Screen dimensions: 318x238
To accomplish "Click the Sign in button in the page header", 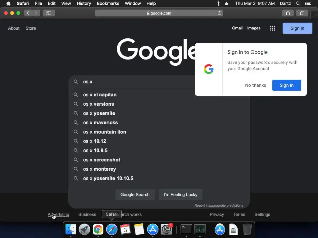I will click(297, 28).
